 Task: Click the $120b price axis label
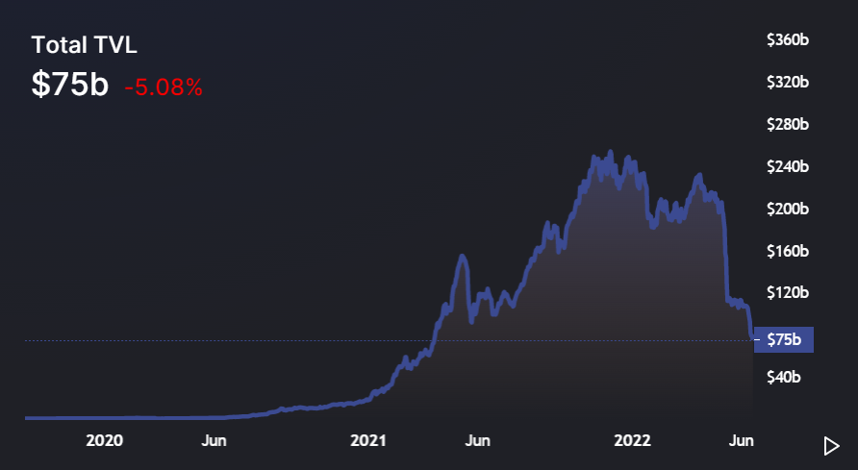(788, 293)
